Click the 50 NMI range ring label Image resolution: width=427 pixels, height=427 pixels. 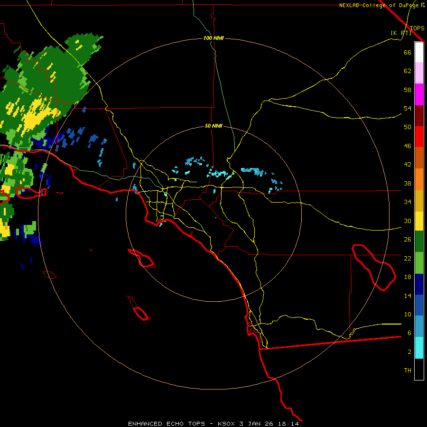[213, 126]
